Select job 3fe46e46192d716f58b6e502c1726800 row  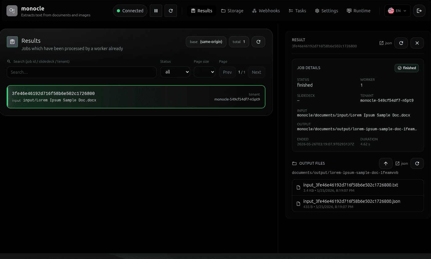(x=136, y=97)
